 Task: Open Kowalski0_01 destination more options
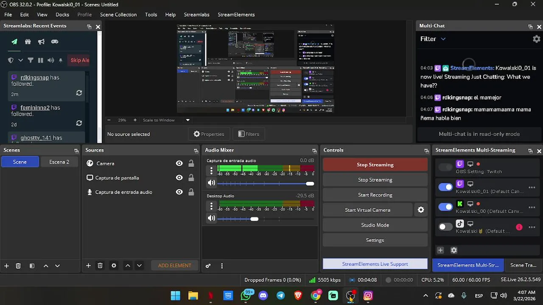click(x=532, y=187)
